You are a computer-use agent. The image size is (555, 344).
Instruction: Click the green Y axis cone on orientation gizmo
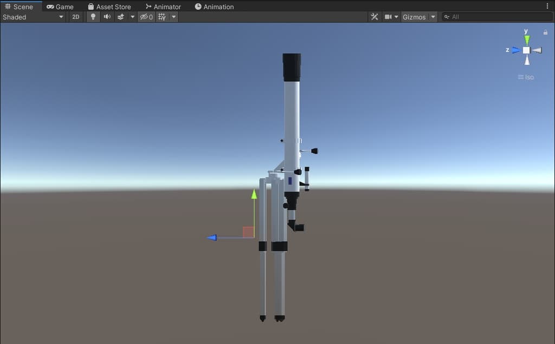[x=527, y=40]
